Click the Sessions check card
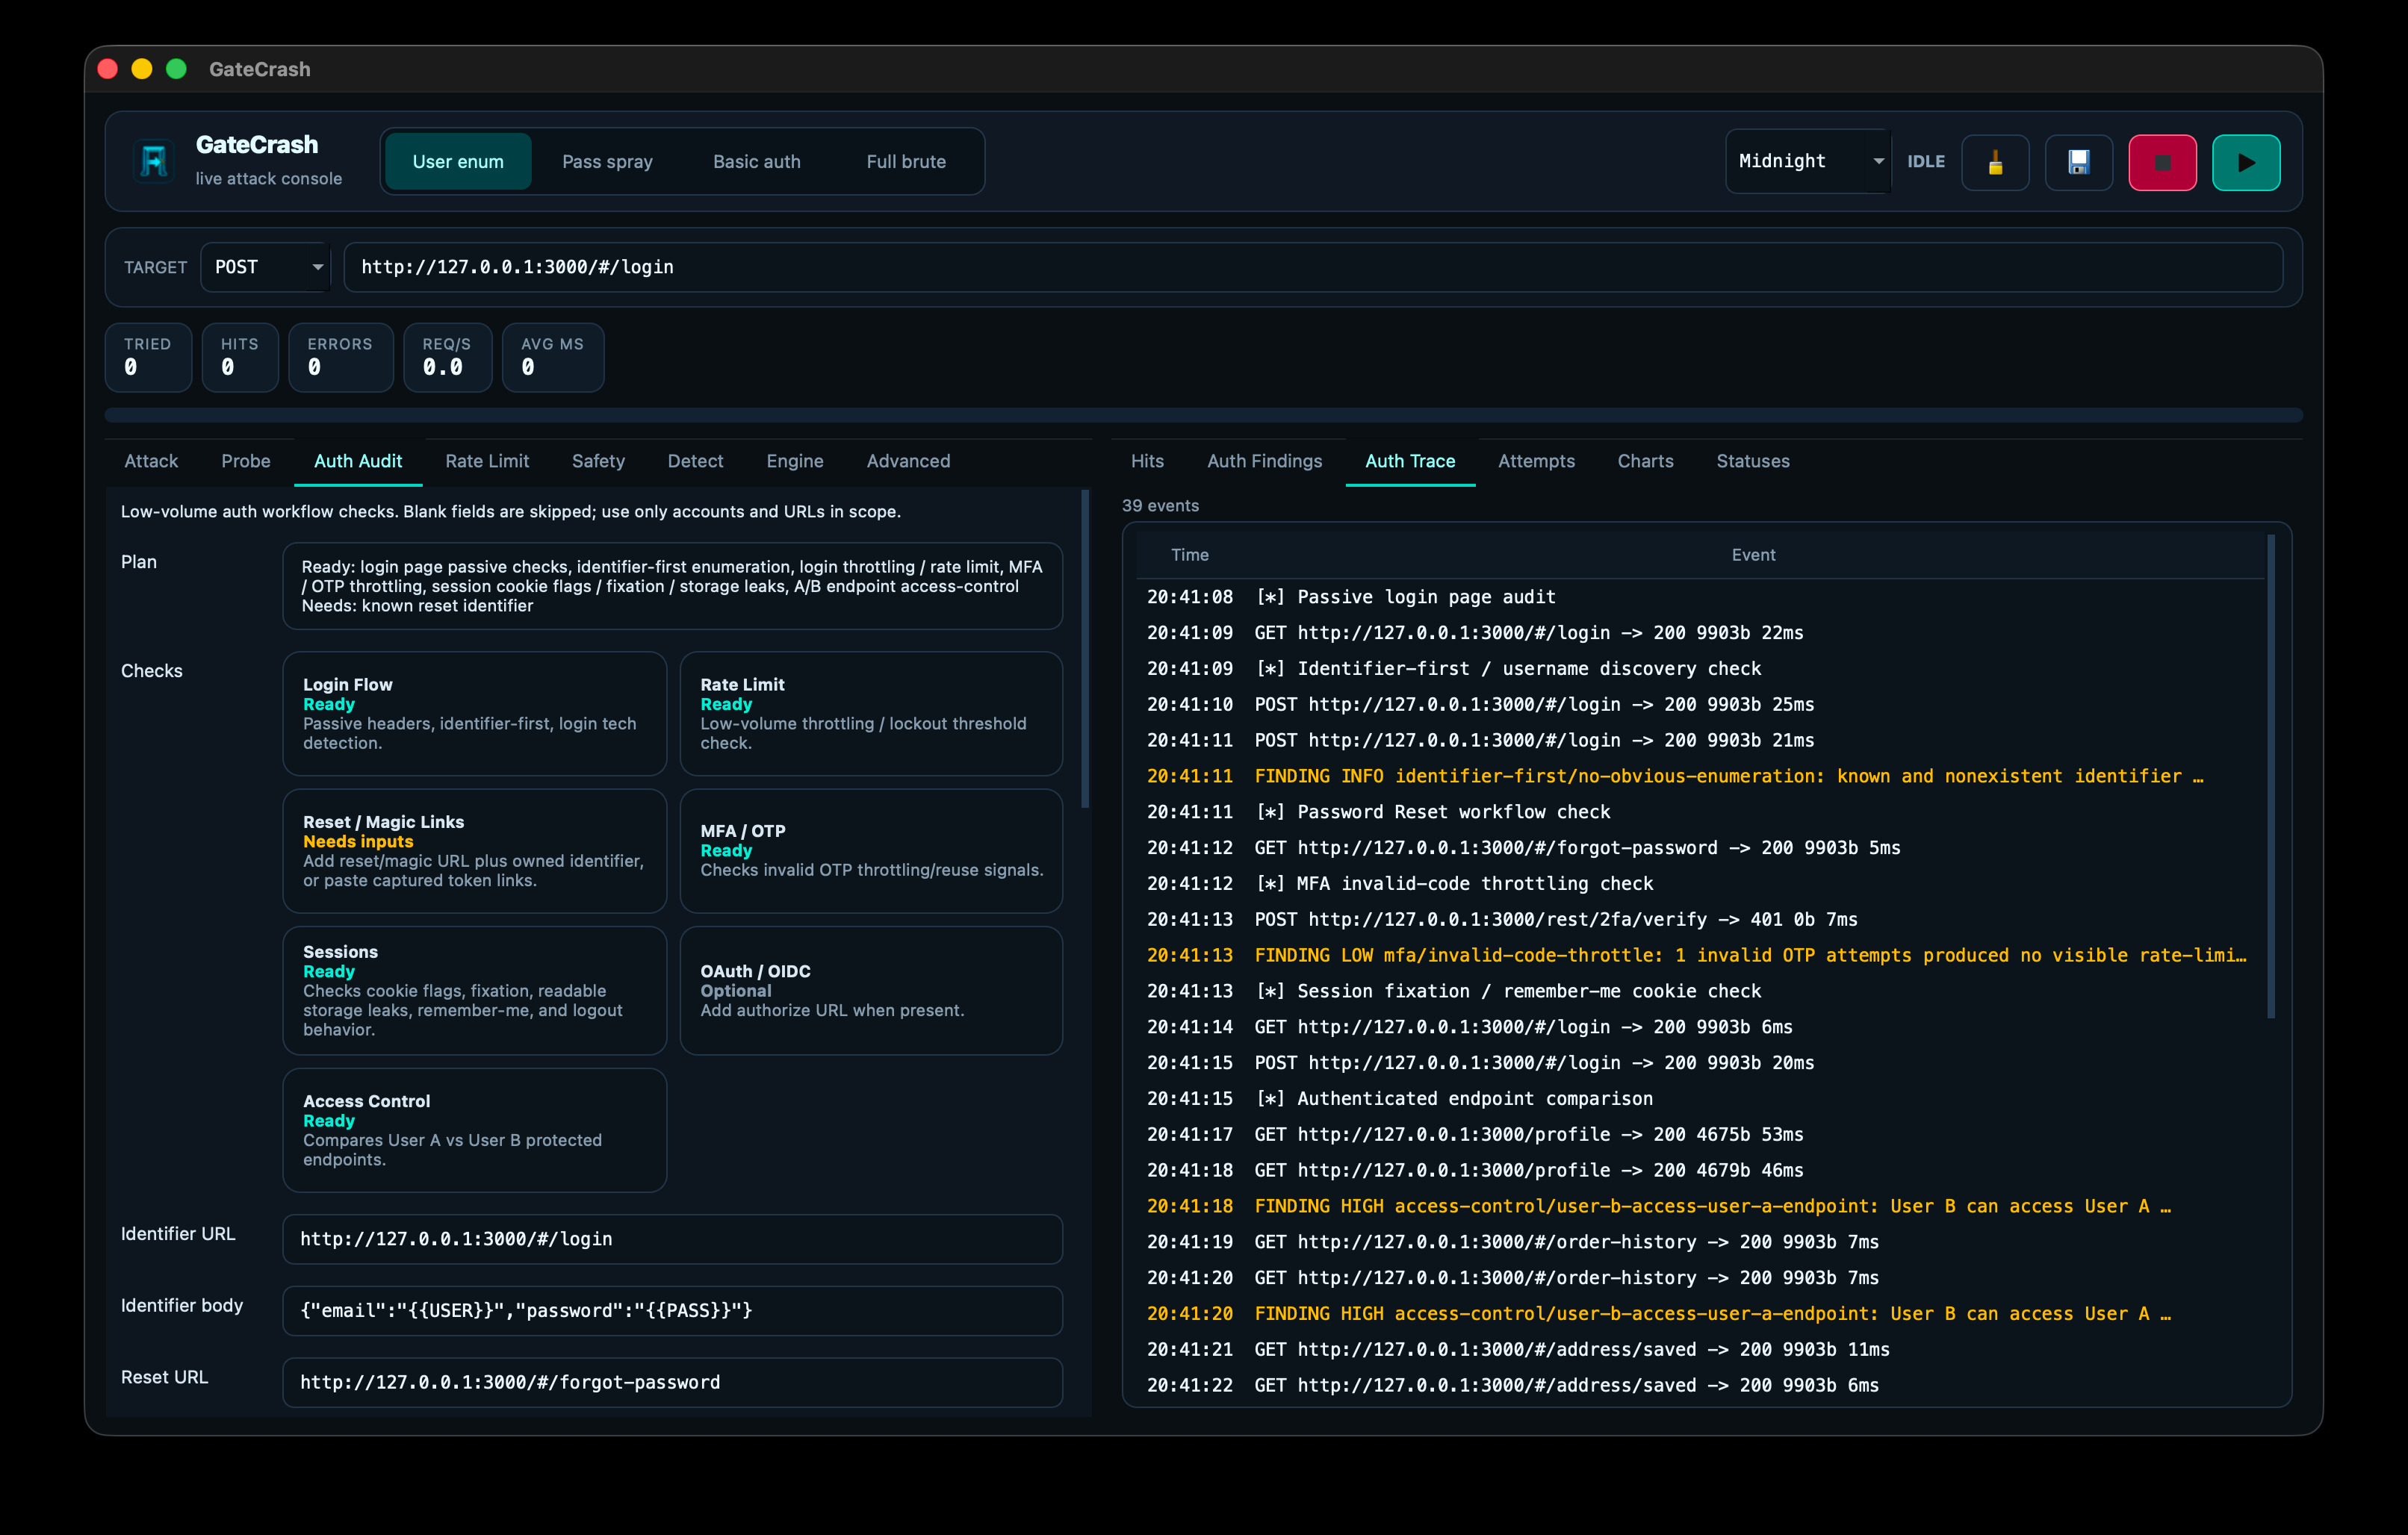Viewport: 2408px width, 1535px height. [x=474, y=990]
